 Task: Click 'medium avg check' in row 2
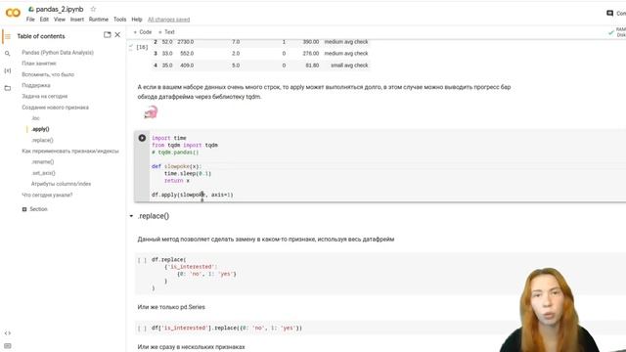346,42
